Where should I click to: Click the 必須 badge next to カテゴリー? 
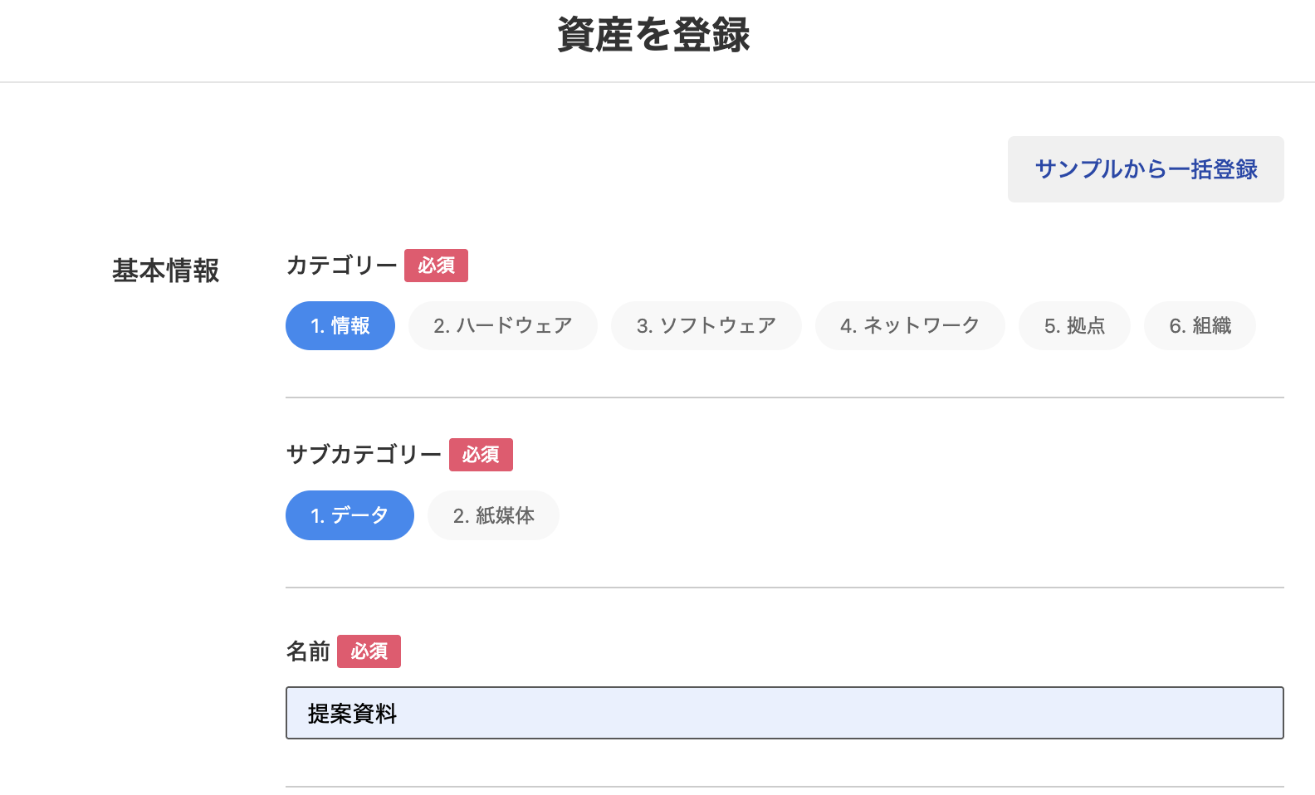pos(436,266)
